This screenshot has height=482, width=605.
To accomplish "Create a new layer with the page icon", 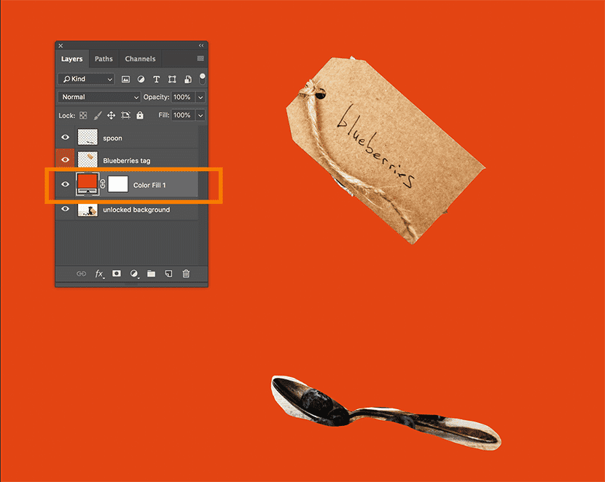I will tap(168, 274).
